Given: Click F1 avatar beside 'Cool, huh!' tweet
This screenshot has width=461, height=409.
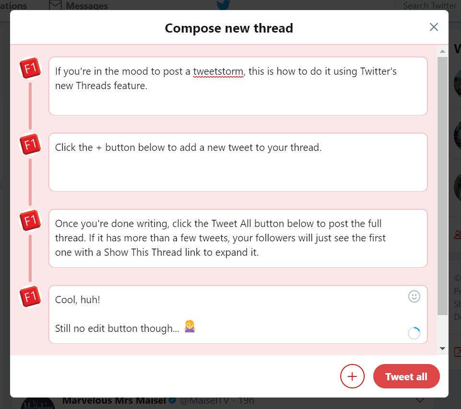Looking at the screenshot, I should [30, 296].
